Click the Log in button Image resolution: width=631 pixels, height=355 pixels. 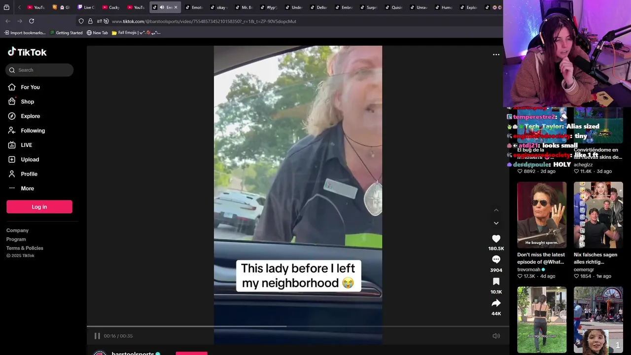pos(39,207)
